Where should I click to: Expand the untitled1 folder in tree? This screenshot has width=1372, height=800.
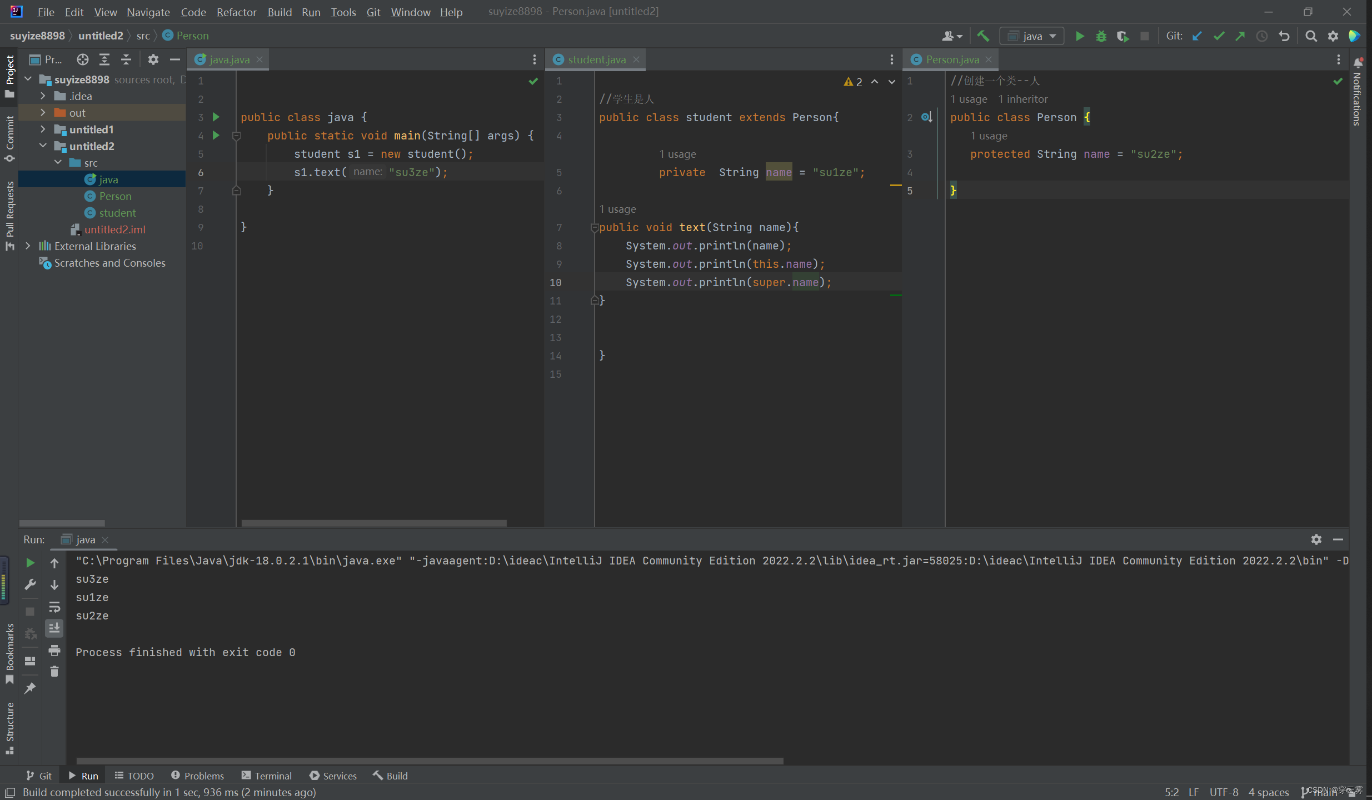click(43, 129)
